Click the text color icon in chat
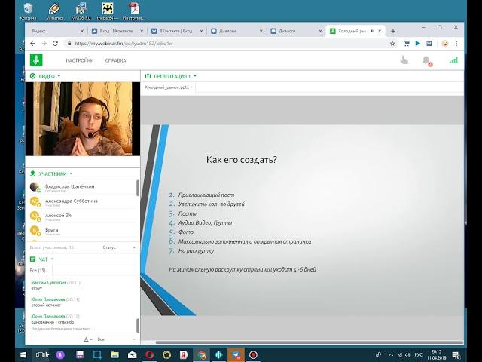482x362 pixels. [x=86, y=339]
